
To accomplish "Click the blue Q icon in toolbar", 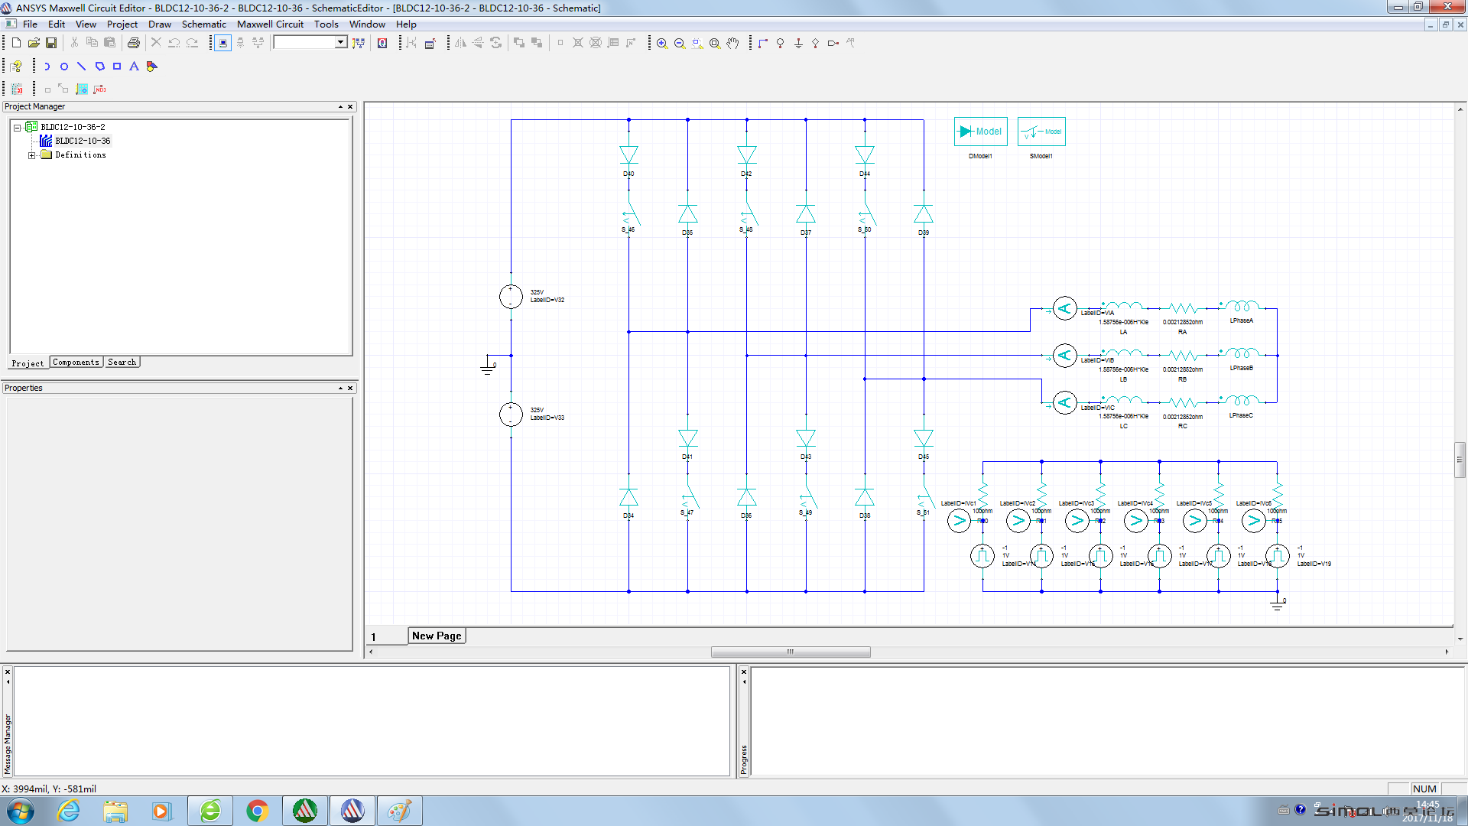I will (x=382, y=43).
